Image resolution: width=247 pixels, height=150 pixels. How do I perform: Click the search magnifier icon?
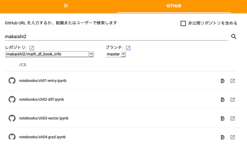234,37
